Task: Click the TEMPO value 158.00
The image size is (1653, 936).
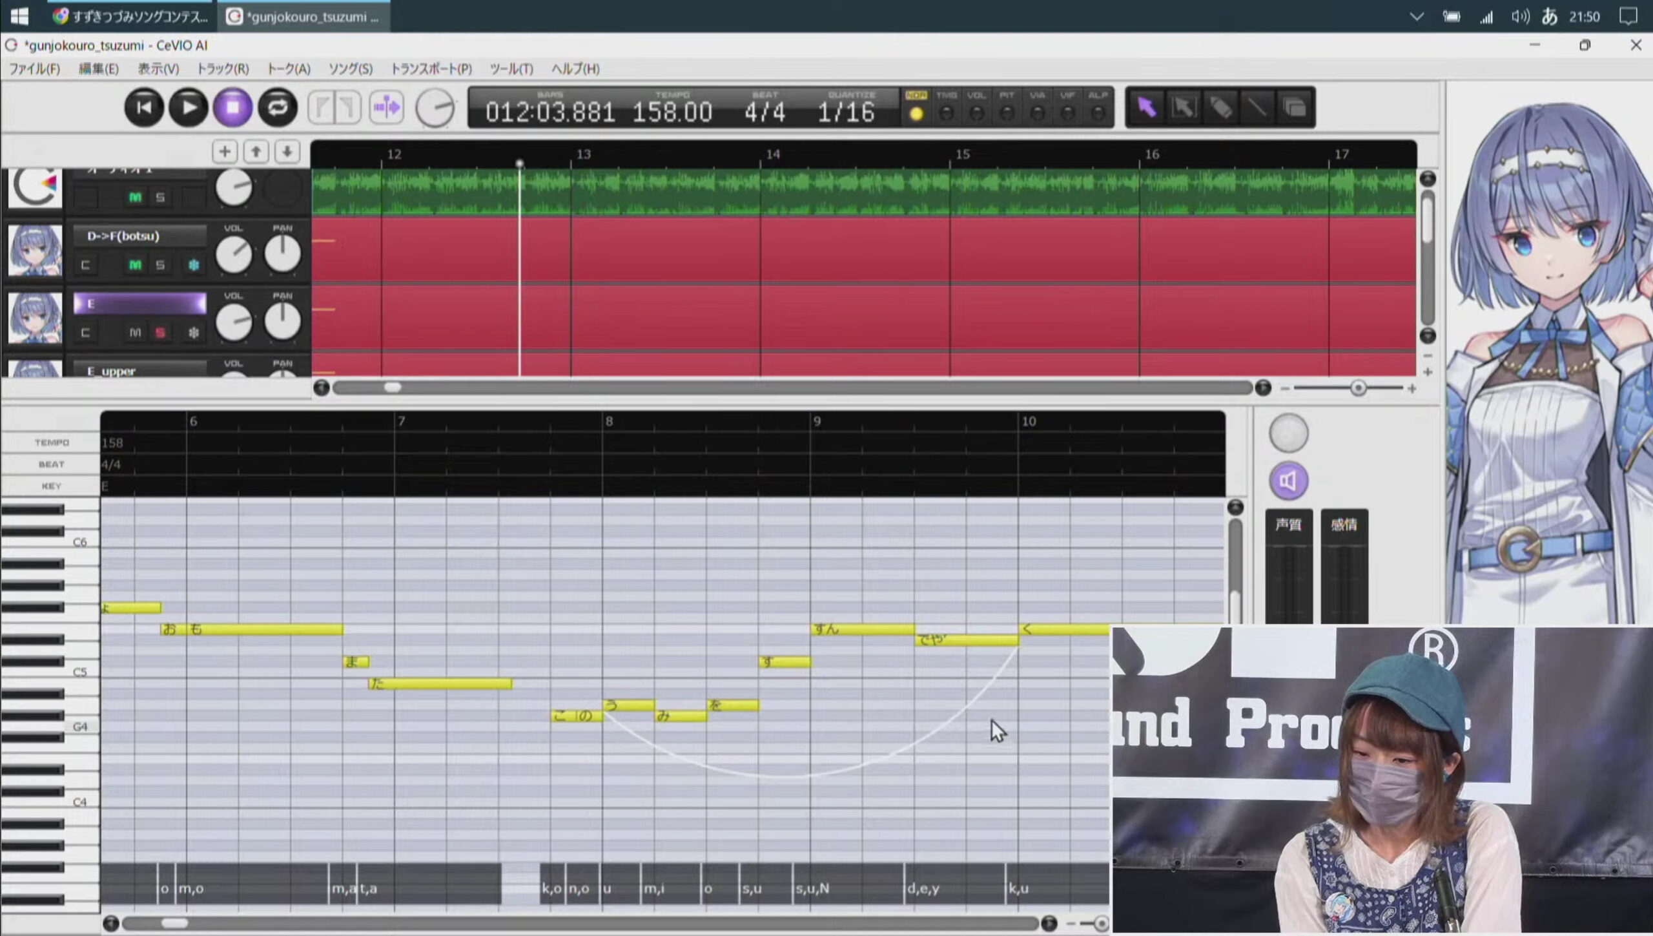Action: (672, 112)
